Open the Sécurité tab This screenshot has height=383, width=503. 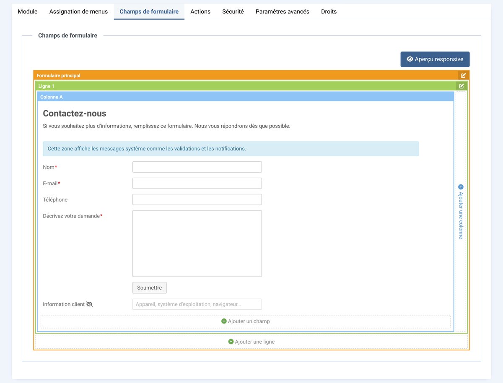point(233,12)
